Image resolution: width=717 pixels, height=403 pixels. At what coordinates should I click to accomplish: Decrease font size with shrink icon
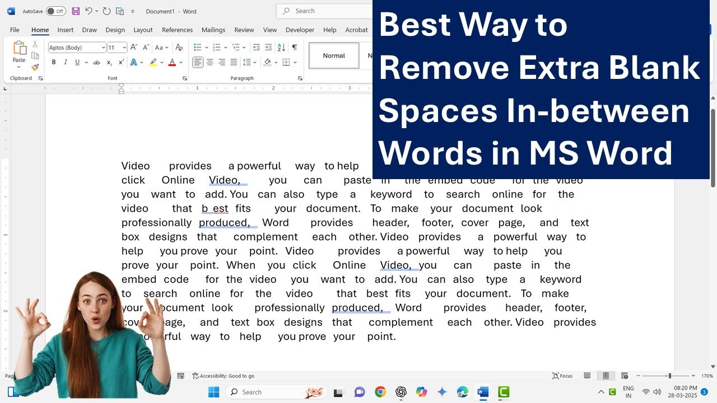[x=146, y=48]
